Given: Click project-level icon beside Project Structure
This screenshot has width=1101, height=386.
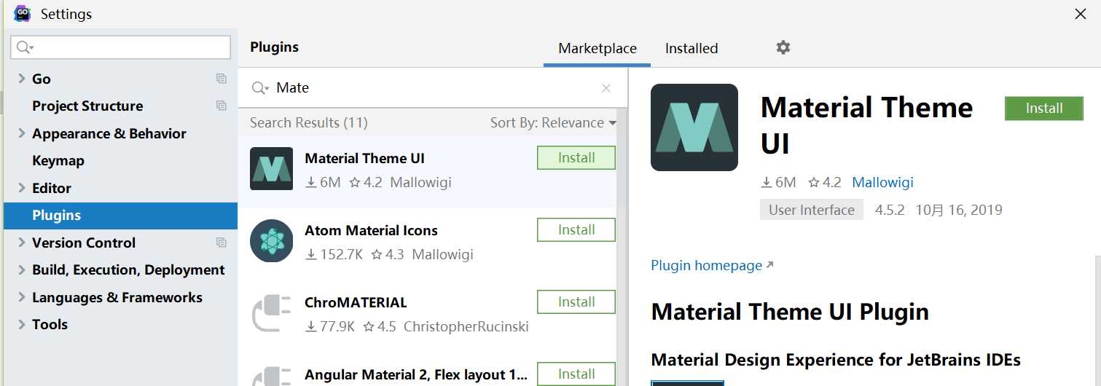Looking at the screenshot, I should (x=222, y=106).
